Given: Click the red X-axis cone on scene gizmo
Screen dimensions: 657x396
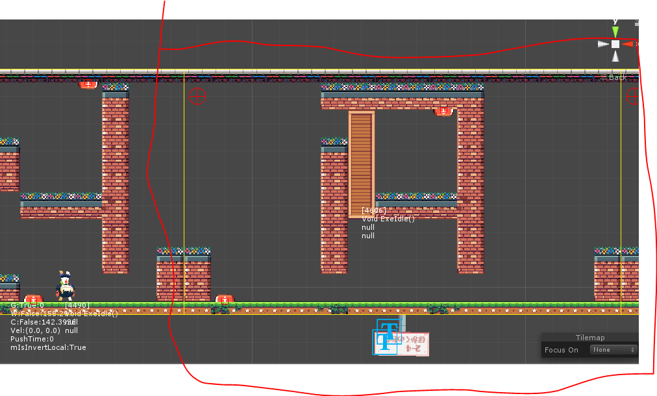Looking at the screenshot, I should (x=628, y=44).
